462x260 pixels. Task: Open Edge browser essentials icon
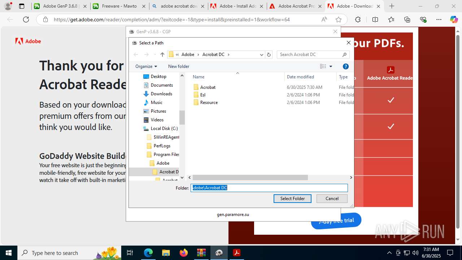(423, 19)
